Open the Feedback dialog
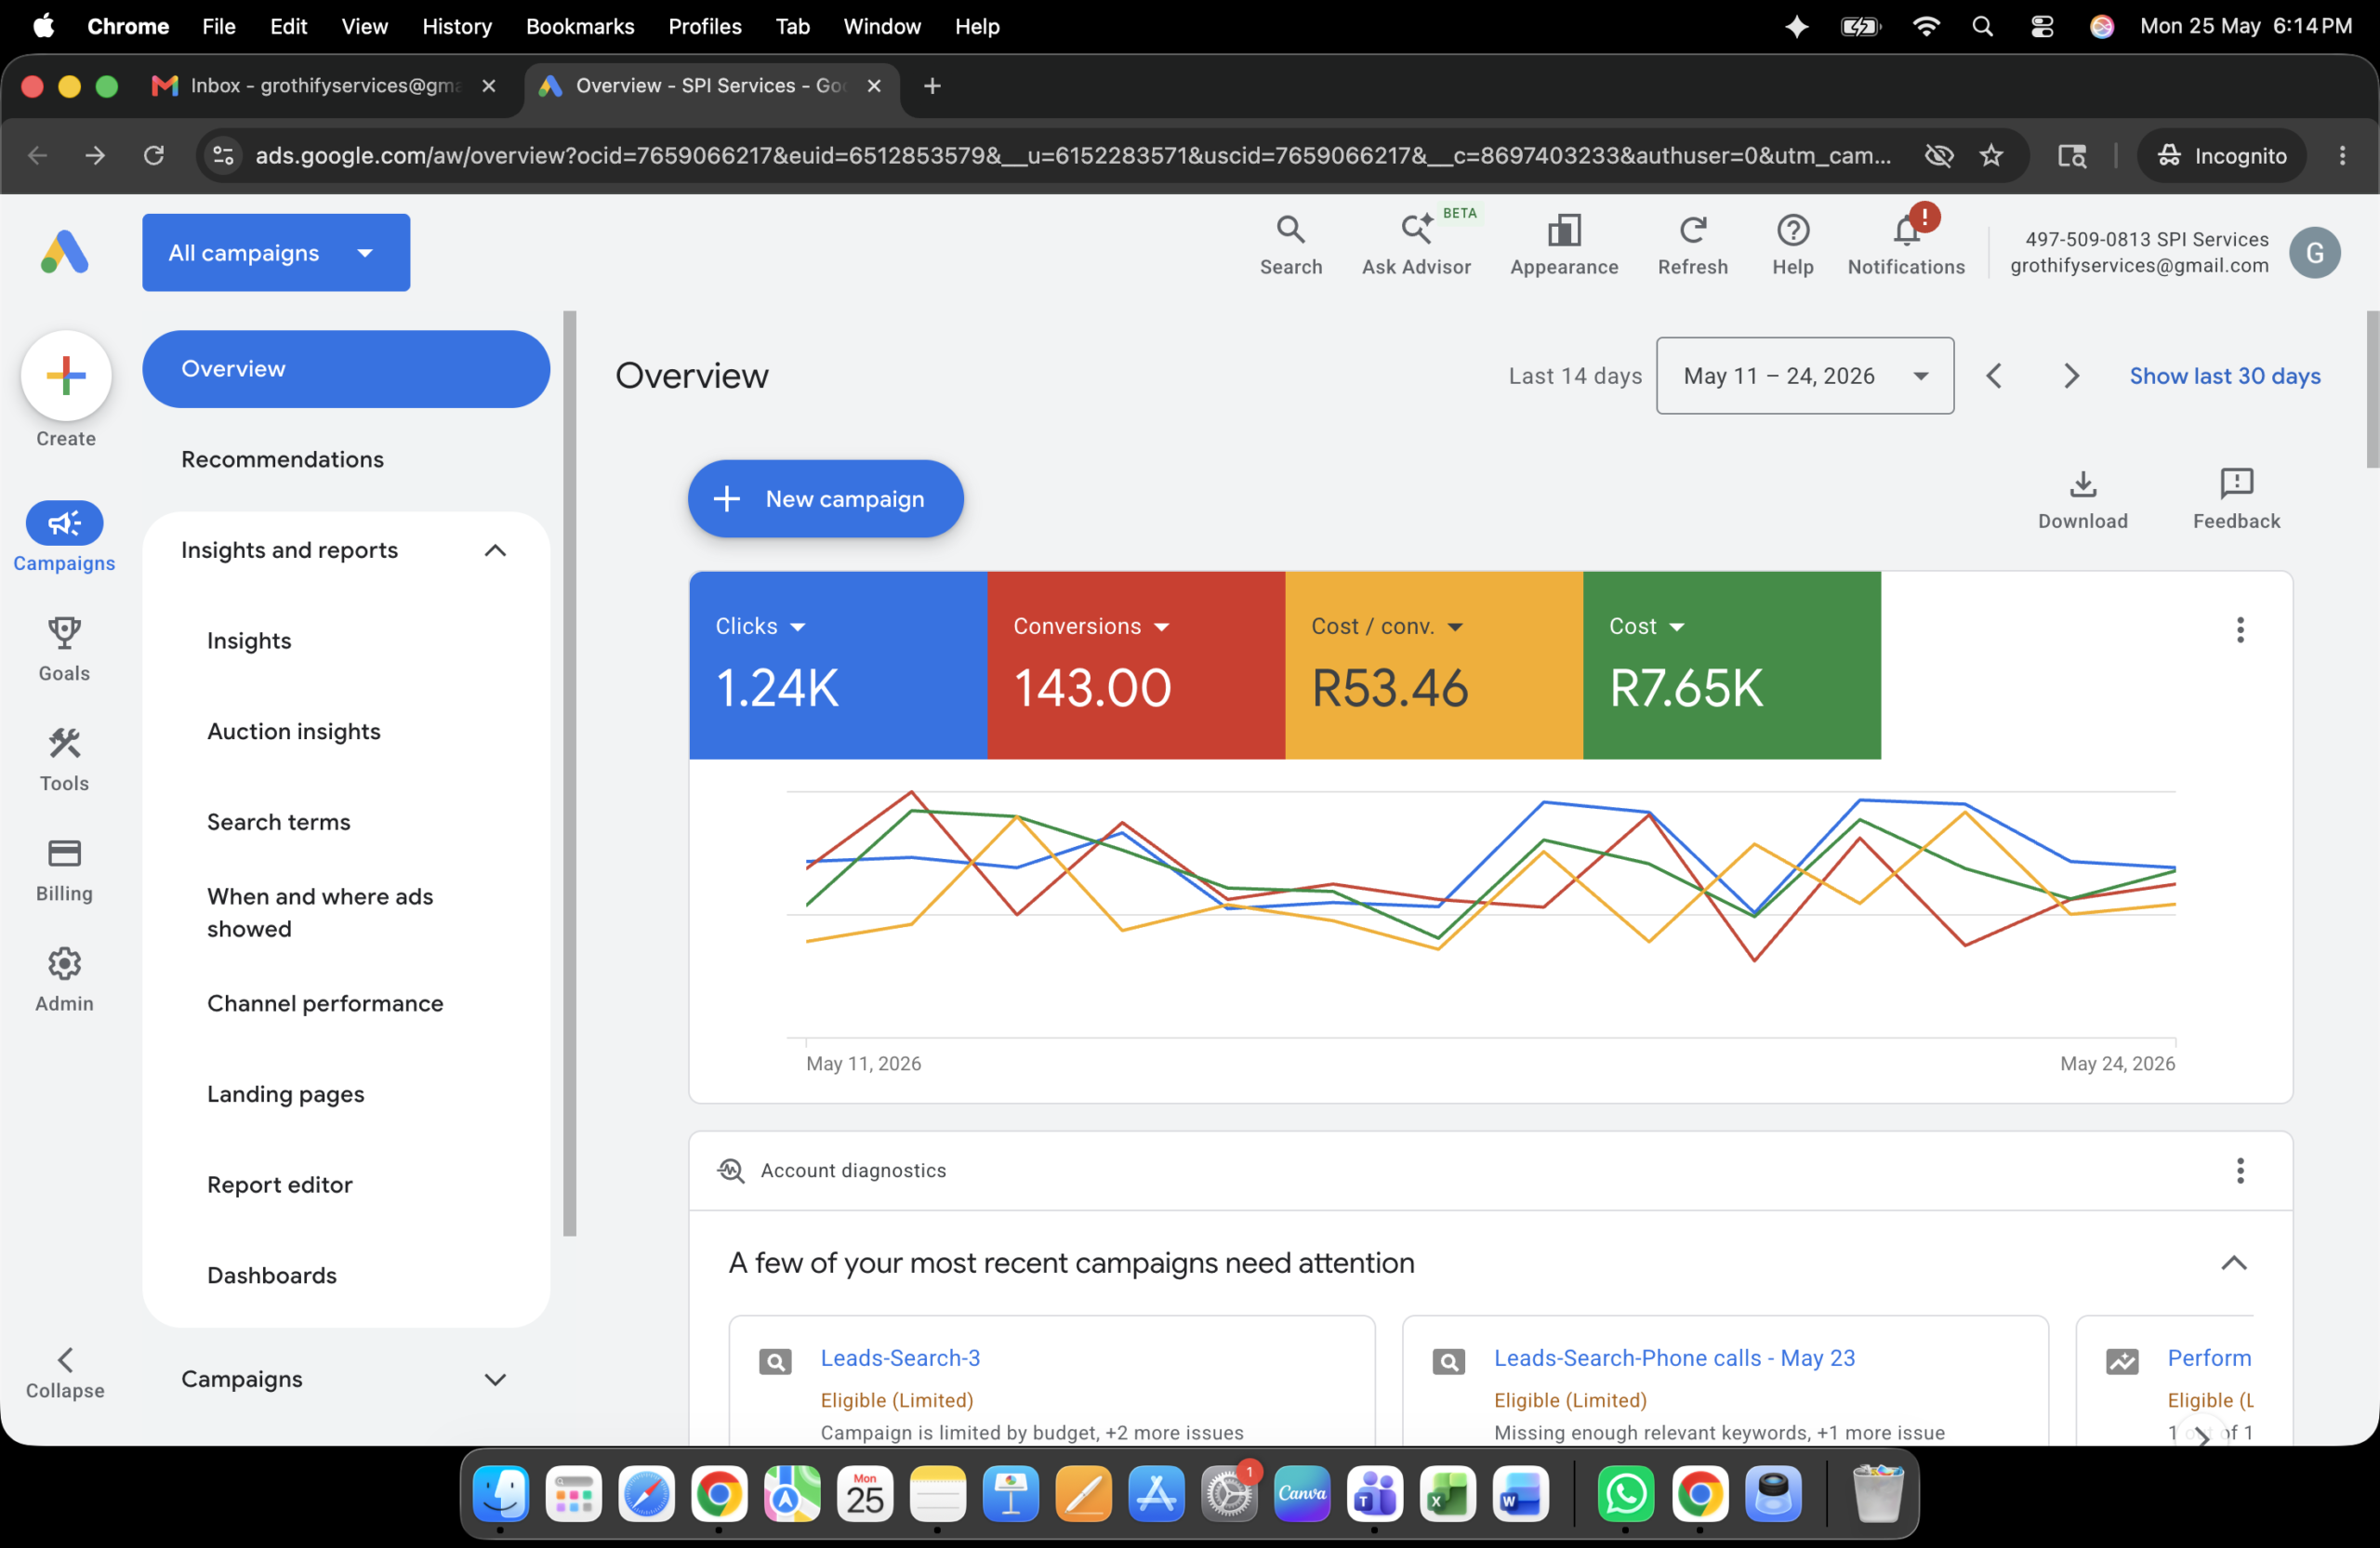The image size is (2380, 1548). 2235,500
